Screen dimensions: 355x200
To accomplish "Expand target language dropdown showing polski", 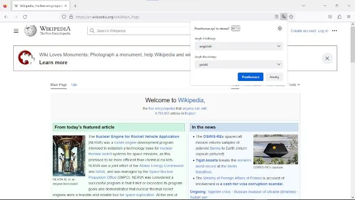I will click(x=239, y=64).
